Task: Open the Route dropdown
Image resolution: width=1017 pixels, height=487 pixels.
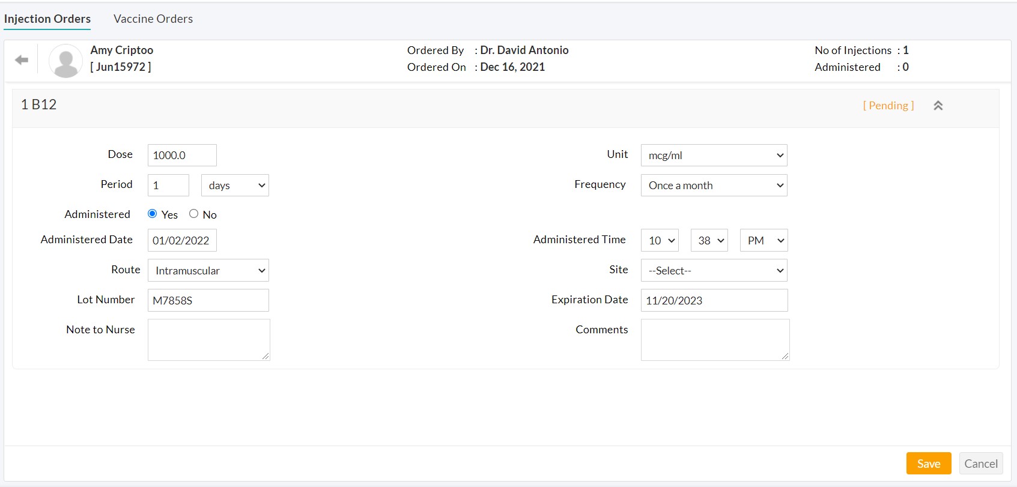Action: click(208, 271)
